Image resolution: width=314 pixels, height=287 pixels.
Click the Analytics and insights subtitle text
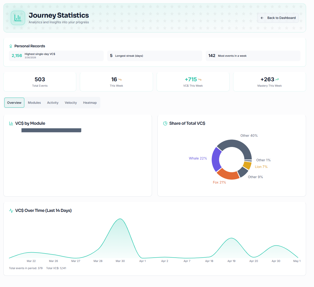59,22
